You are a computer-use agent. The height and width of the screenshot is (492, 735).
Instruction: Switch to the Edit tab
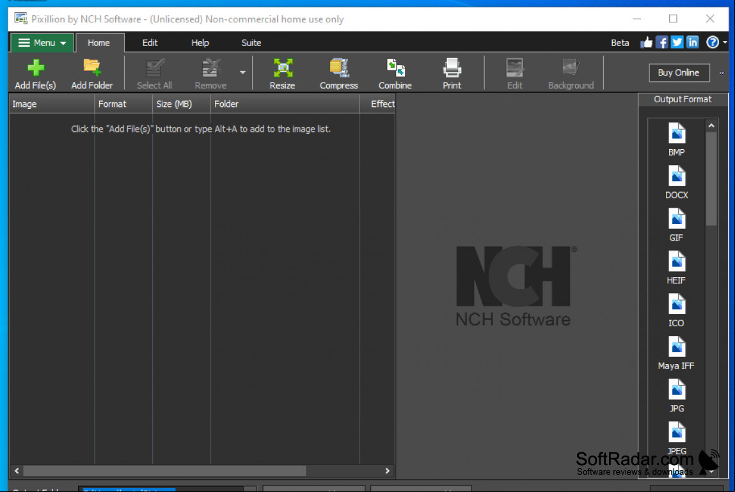(150, 43)
